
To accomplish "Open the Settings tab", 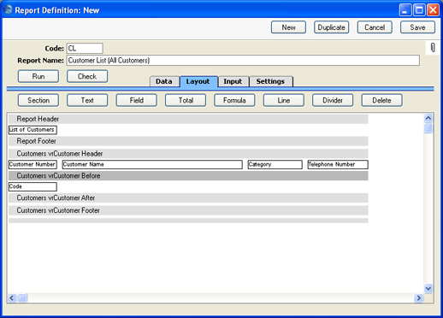I will click(x=270, y=81).
